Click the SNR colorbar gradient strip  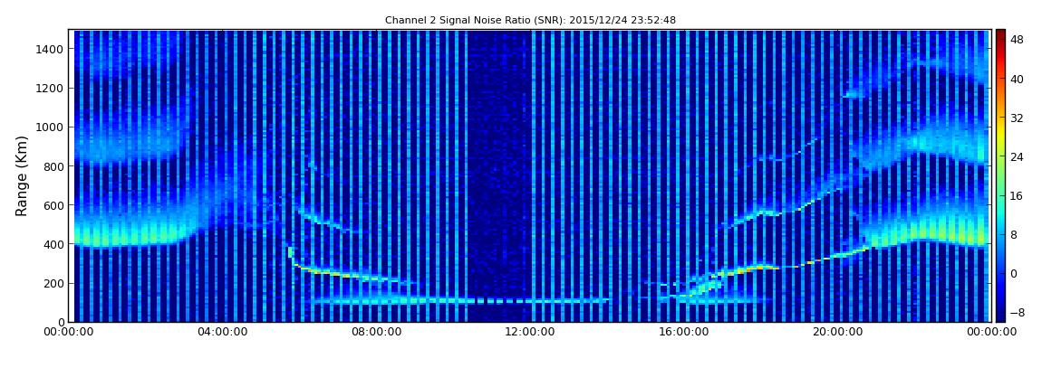[x=1001, y=175]
